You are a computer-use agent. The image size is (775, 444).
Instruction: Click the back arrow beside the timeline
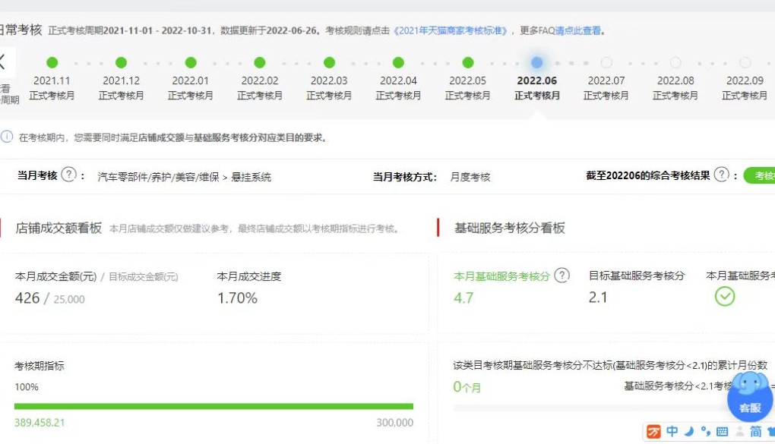click(x=3, y=62)
